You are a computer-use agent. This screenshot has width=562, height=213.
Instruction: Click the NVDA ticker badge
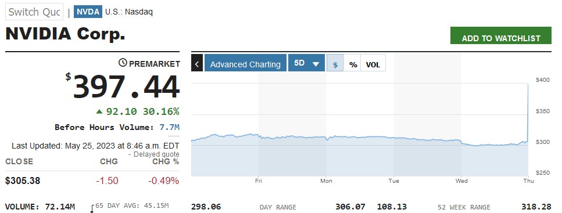pyautogui.click(x=88, y=12)
